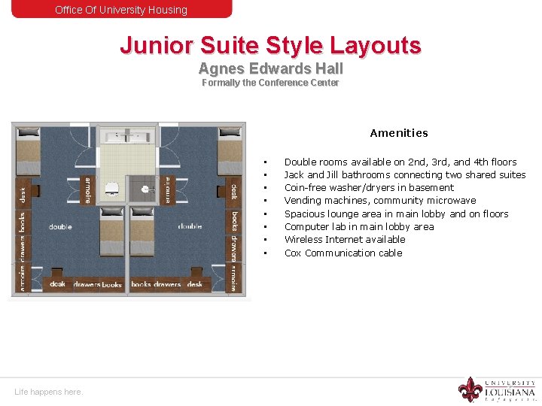
Task: Click the top-right bed in the floor plan
Action: click(230, 151)
